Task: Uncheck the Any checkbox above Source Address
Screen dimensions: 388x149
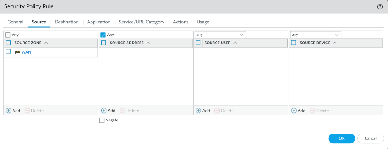Action: coord(103,35)
